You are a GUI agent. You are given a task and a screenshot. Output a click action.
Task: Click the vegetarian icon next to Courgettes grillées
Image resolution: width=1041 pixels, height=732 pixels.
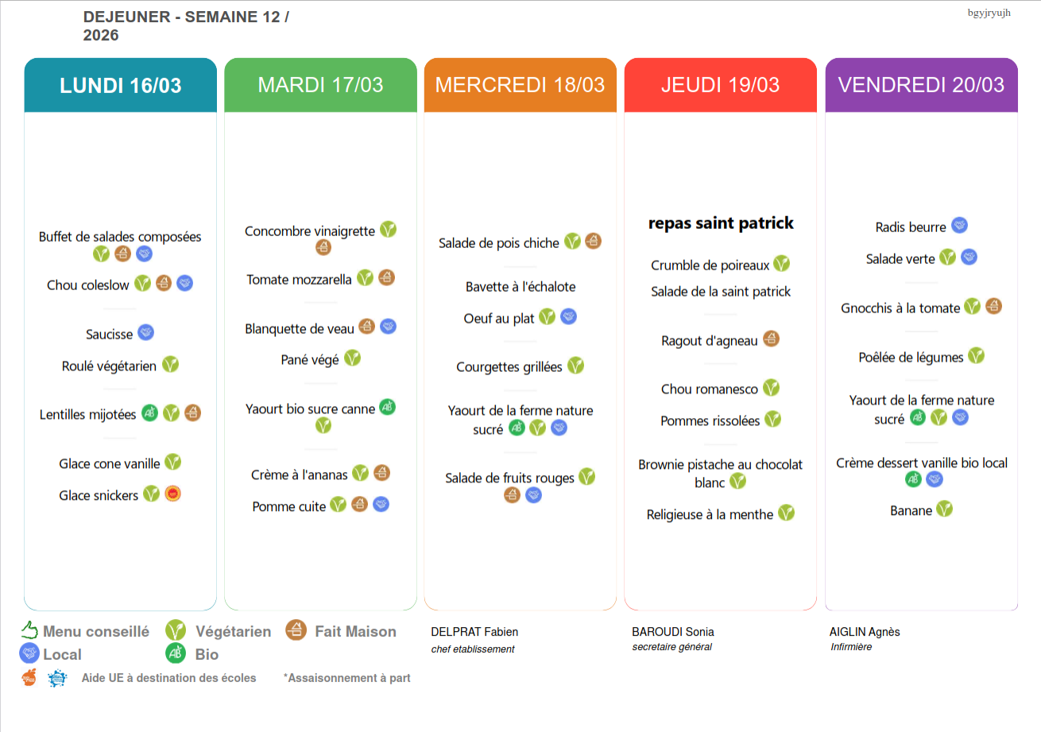pos(575,366)
